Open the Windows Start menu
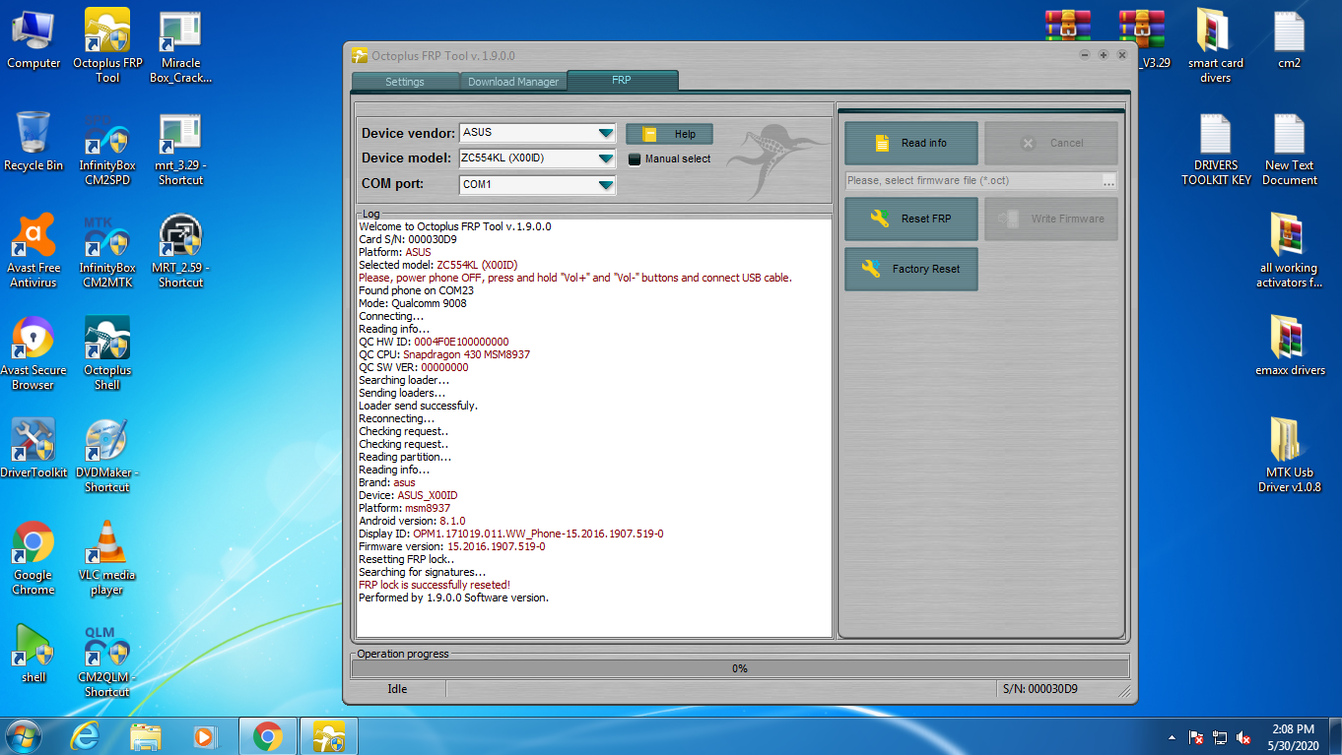The height and width of the screenshot is (755, 1342). click(23, 735)
